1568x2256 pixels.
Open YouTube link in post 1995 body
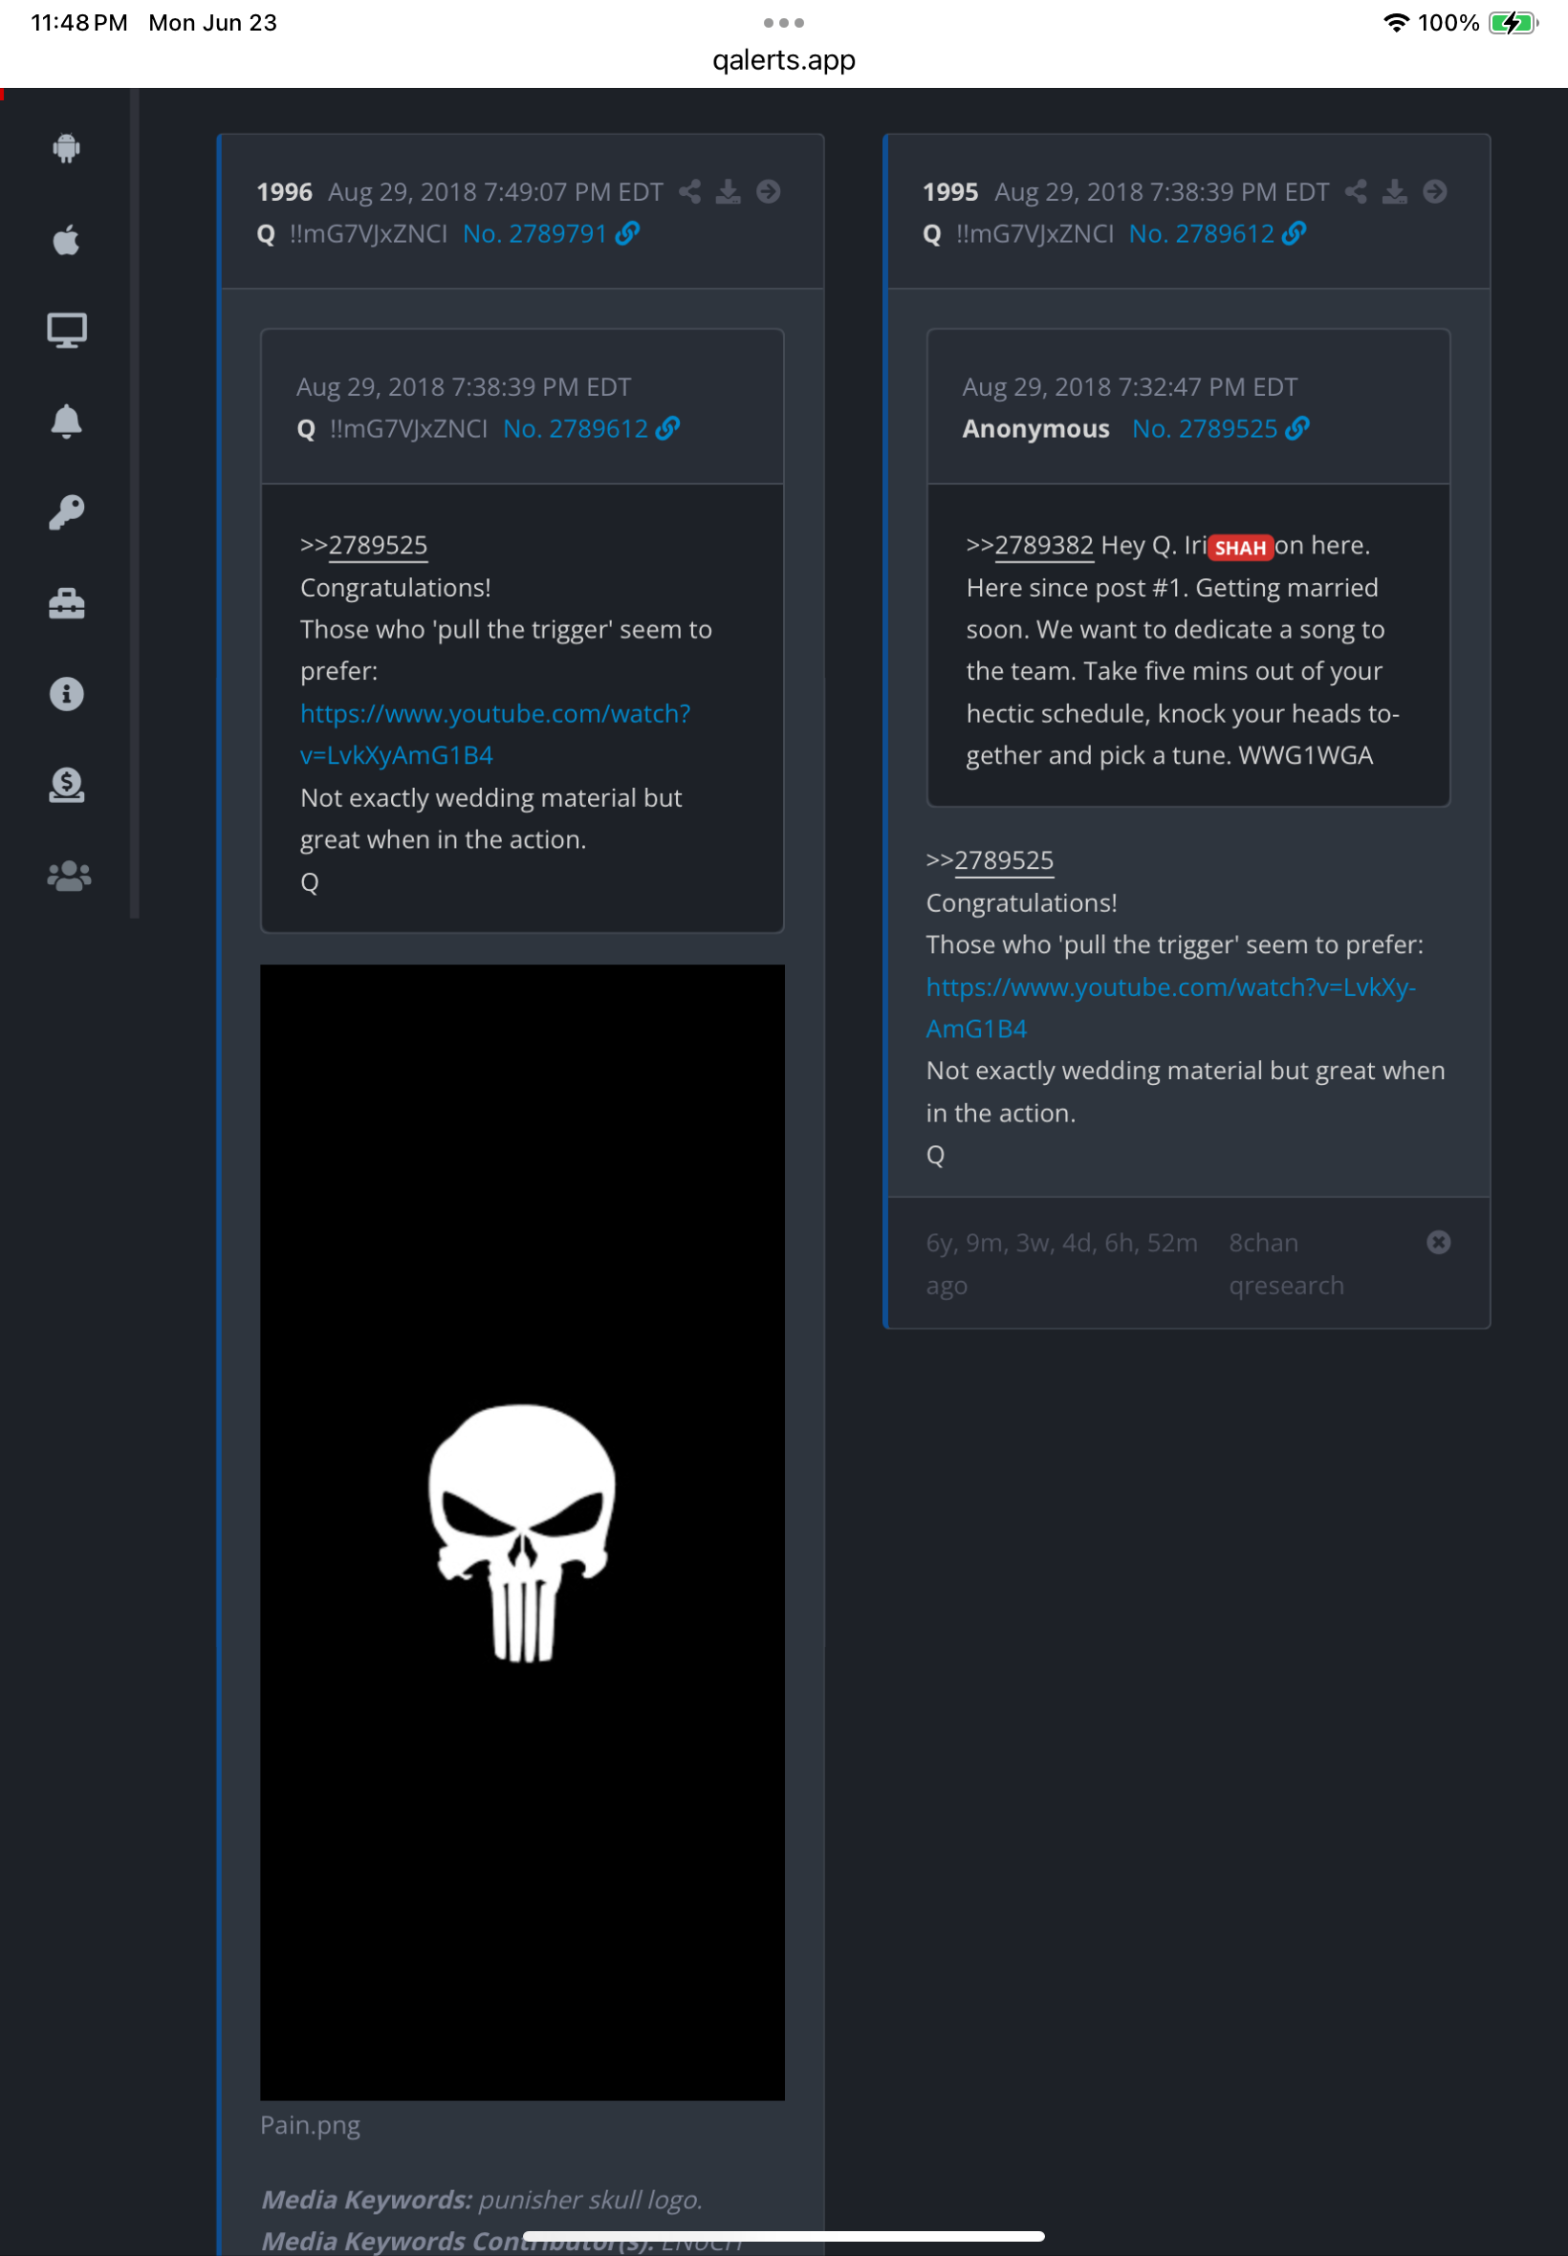tap(1171, 1008)
